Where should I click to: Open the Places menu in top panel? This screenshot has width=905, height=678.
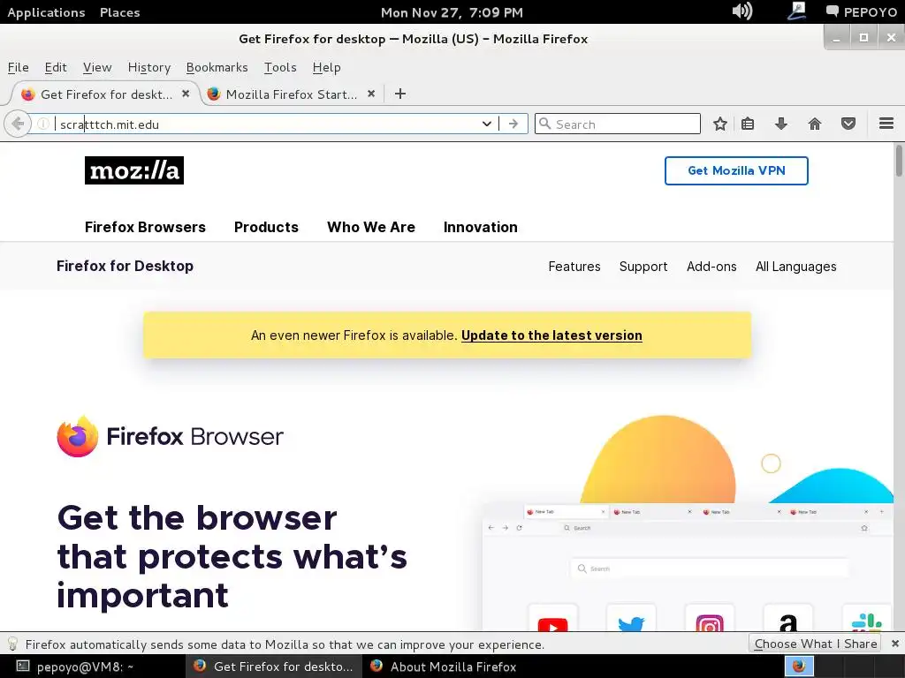point(119,12)
